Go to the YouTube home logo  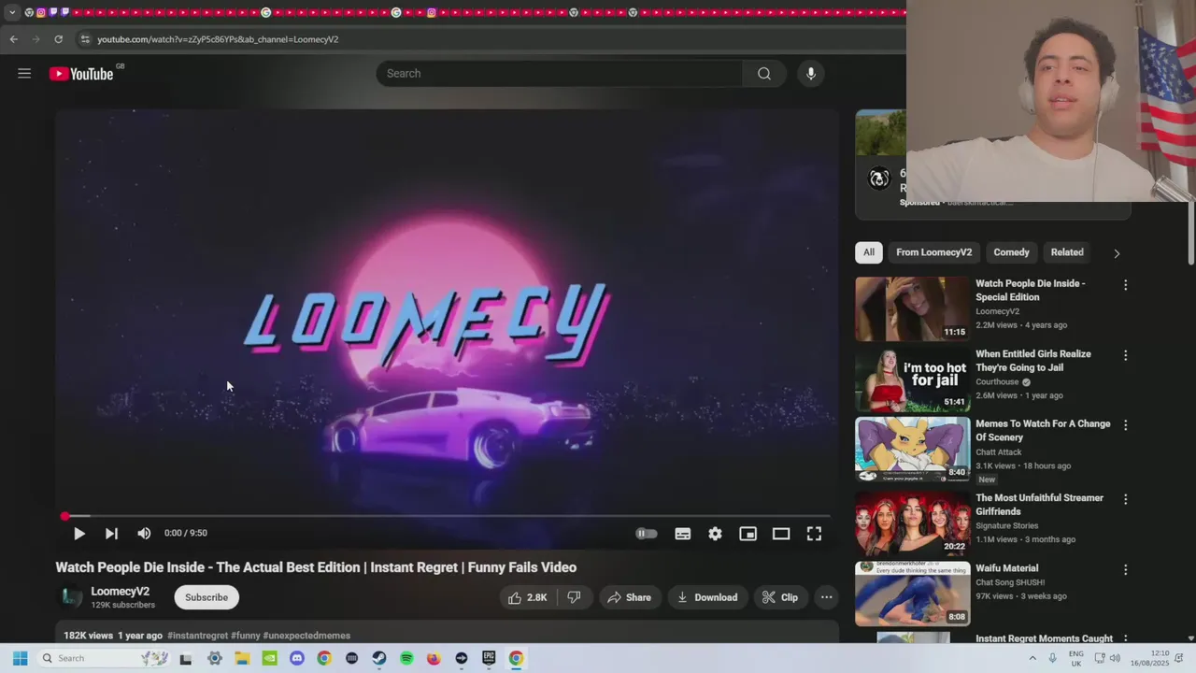click(x=81, y=74)
